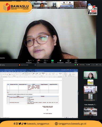Select the brown background video in top strip
The image size is (102, 127).
(80, 5)
